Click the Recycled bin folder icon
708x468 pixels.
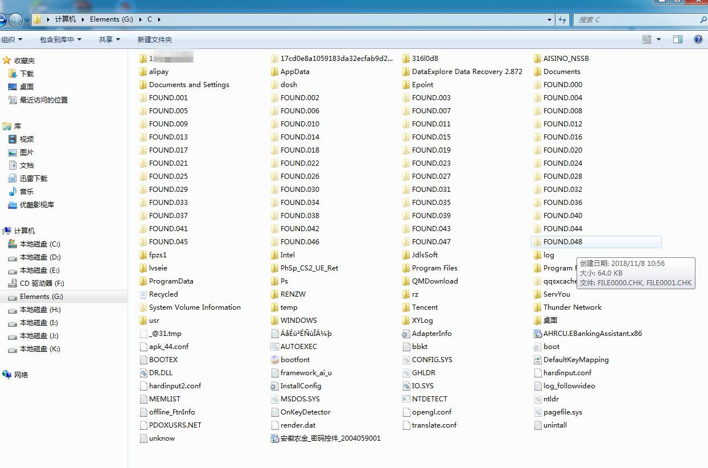tap(143, 294)
